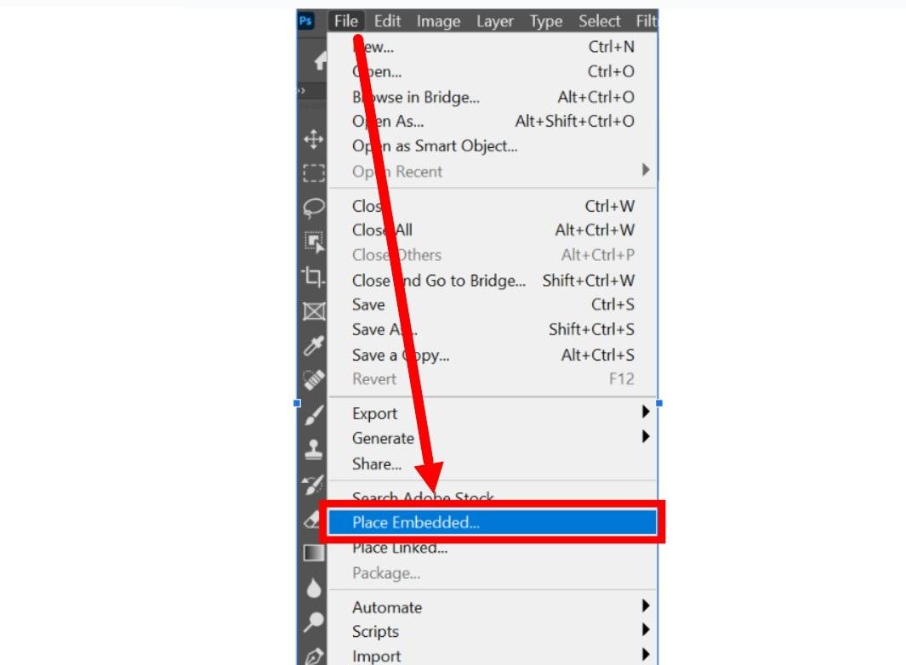906x665 pixels.
Task: Select the Lasso tool
Action: click(313, 207)
